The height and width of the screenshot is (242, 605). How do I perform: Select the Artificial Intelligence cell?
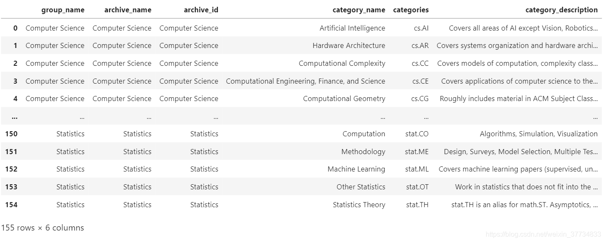click(352, 28)
